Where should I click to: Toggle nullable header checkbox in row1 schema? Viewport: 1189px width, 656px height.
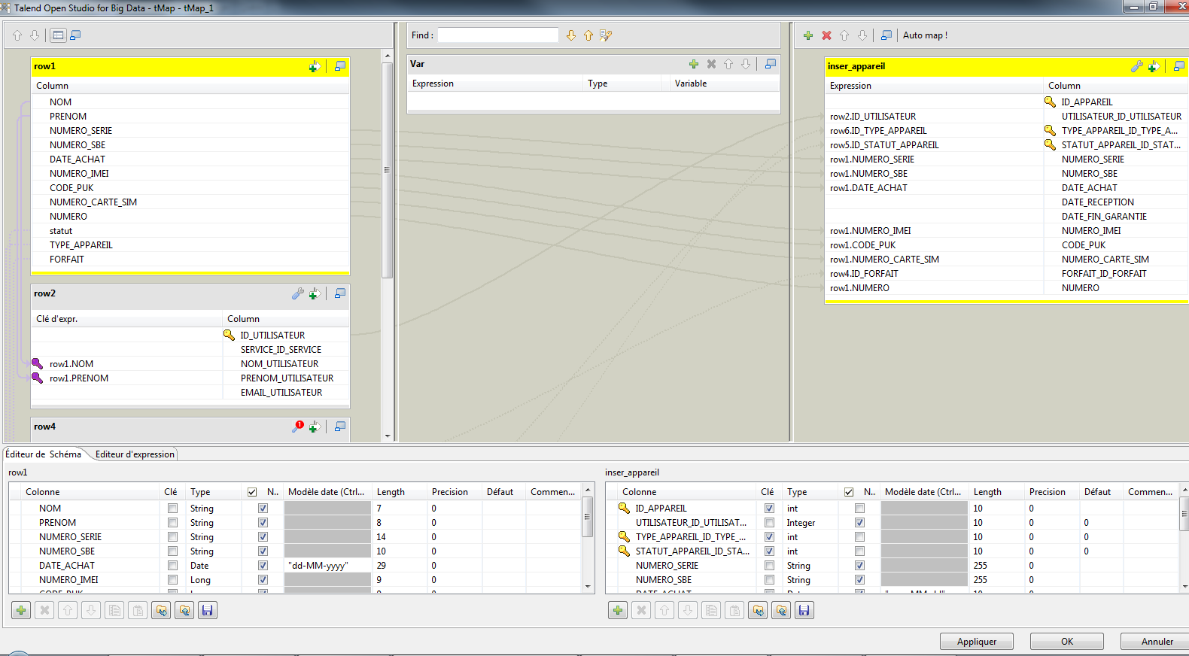coord(252,492)
